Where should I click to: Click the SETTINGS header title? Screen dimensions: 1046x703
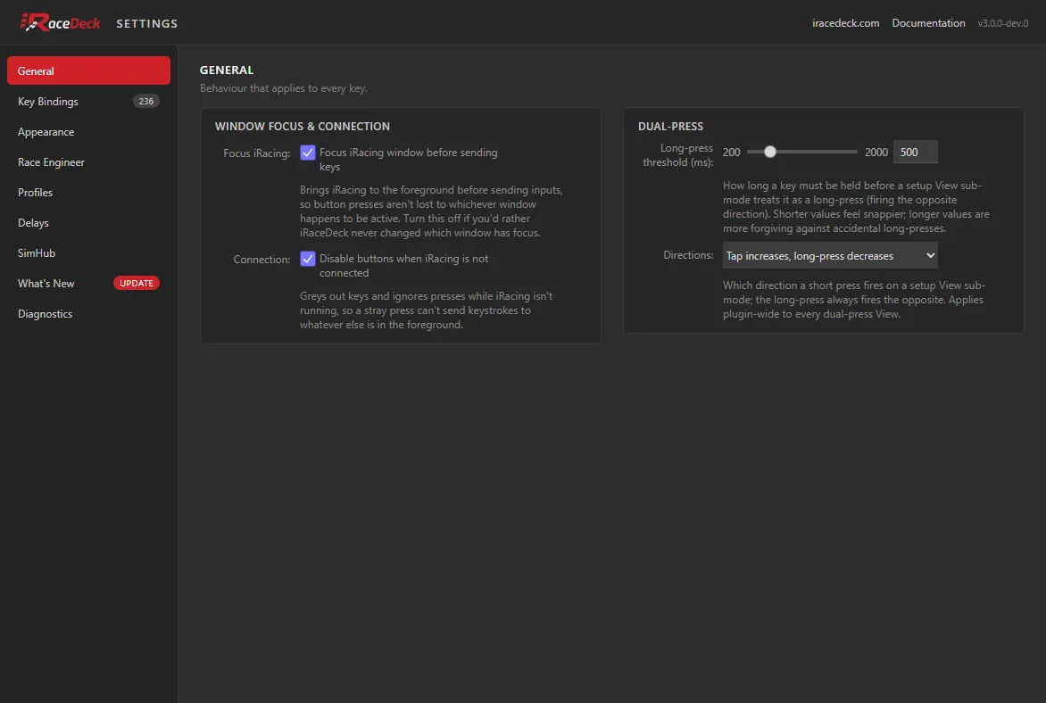(146, 23)
